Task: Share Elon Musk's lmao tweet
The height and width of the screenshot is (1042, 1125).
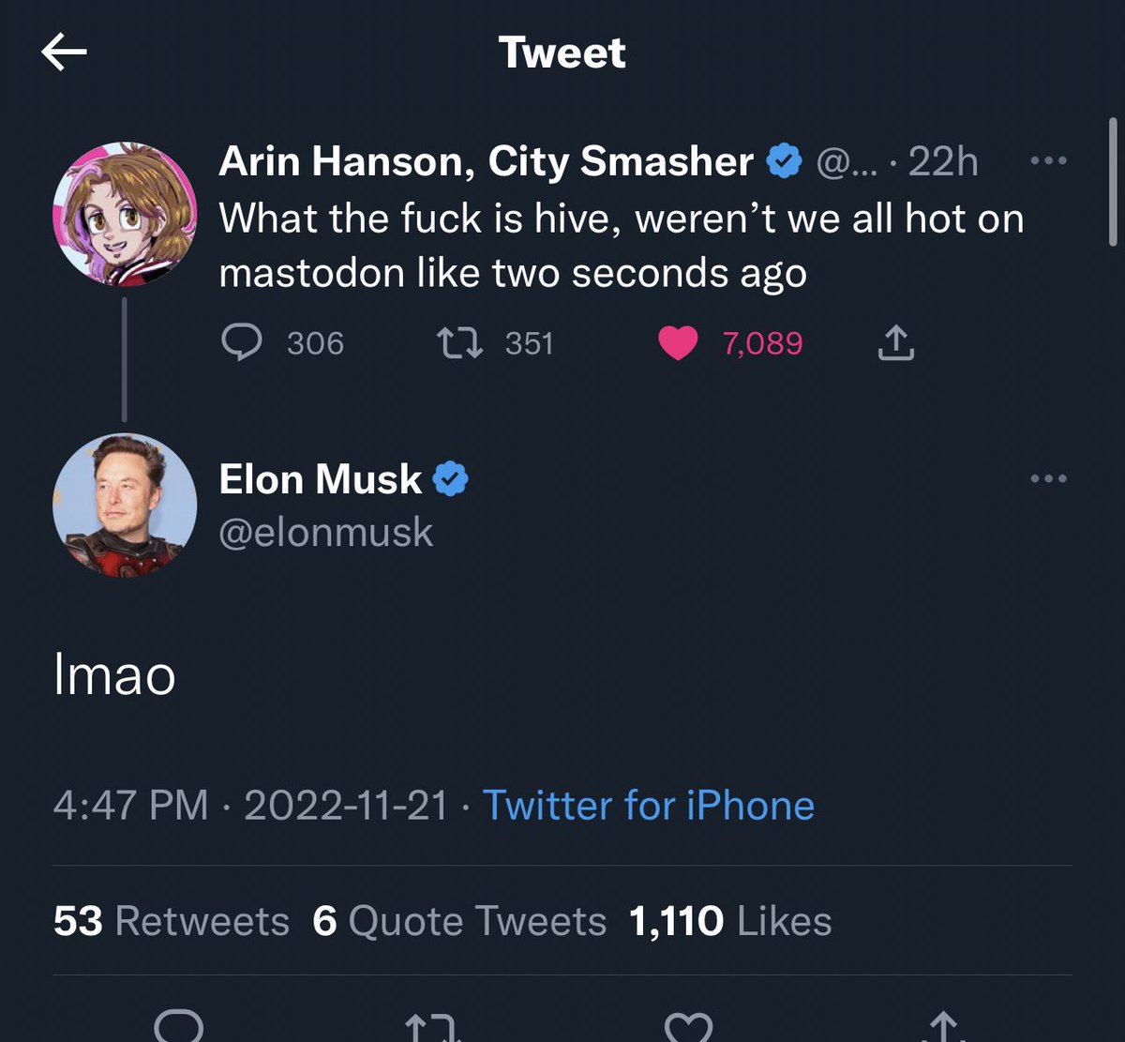Action: 944,1028
